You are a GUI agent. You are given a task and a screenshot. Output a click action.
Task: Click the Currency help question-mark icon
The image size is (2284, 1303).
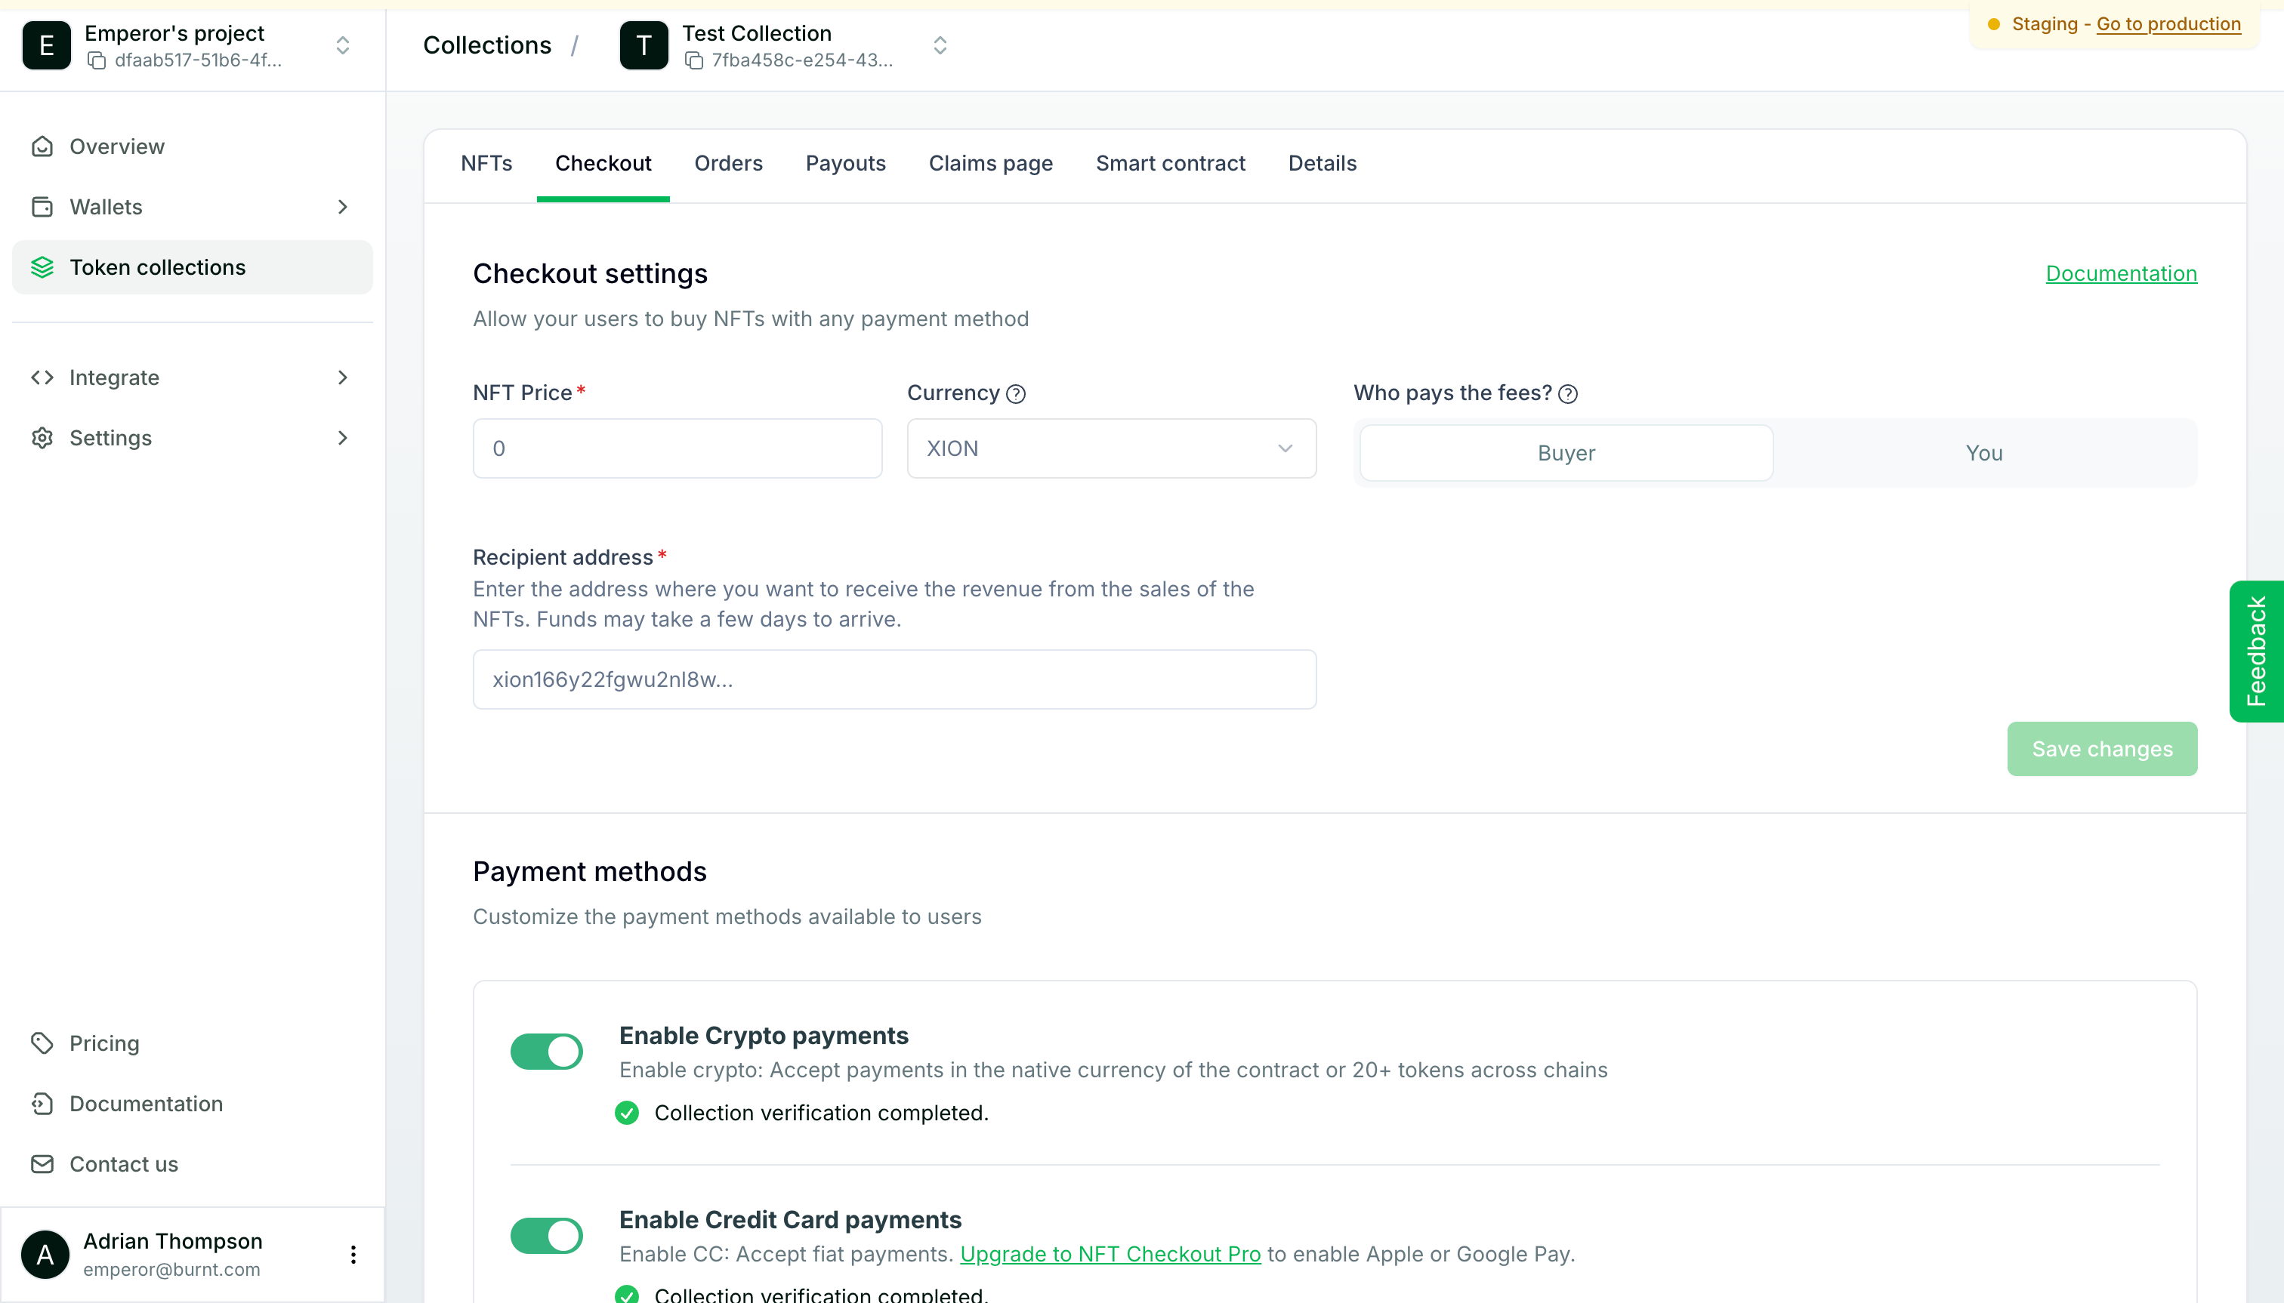tap(1015, 394)
